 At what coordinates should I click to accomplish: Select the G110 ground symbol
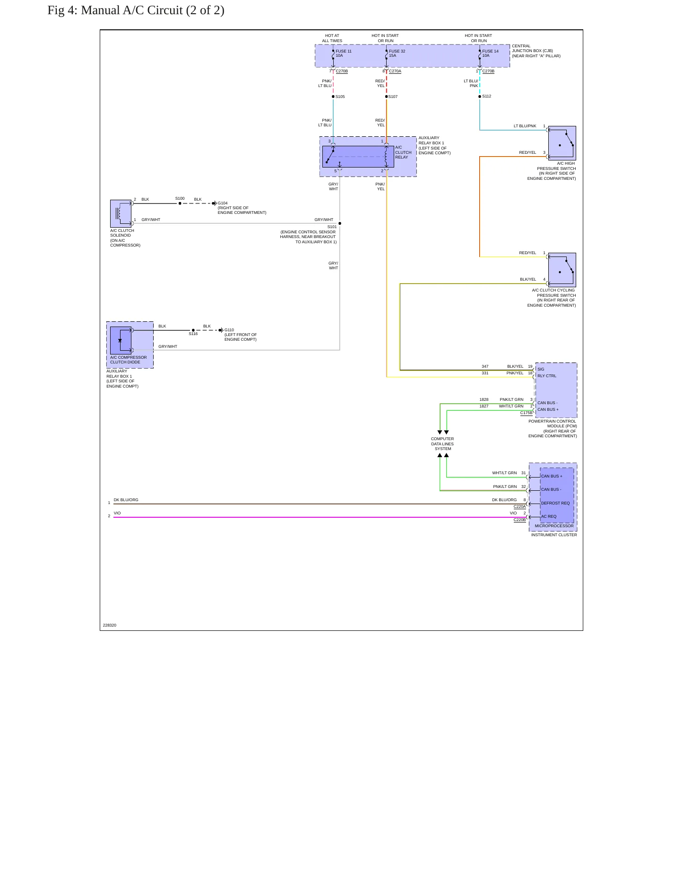(221, 330)
